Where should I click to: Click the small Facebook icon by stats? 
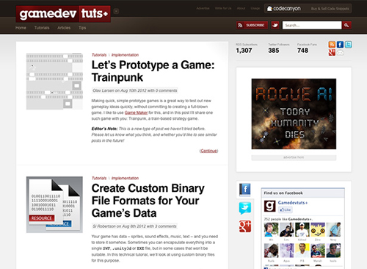point(340,44)
